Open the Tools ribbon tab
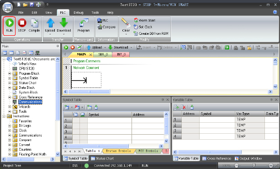Image resolution: width=280 pixels, height=169 pixels. click(x=95, y=12)
